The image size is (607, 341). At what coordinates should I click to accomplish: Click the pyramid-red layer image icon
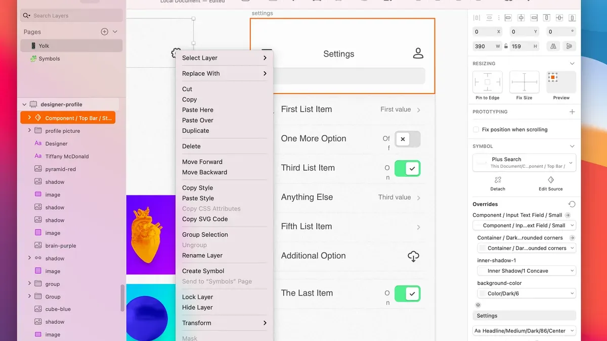coord(38,169)
